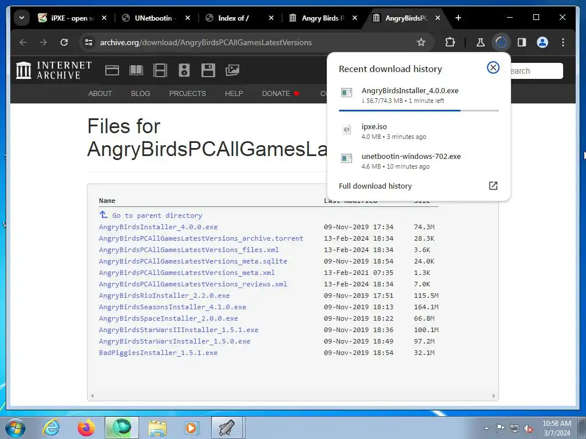Download AngryBirdsRioInstaller_2.2.0.exe

click(164, 296)
